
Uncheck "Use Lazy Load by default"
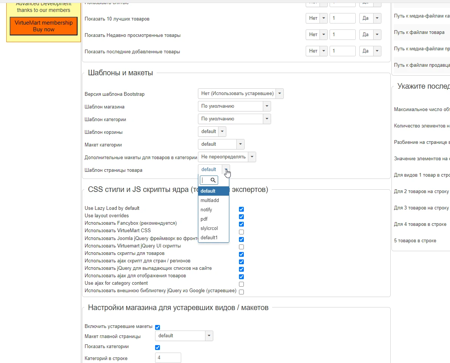241,209
